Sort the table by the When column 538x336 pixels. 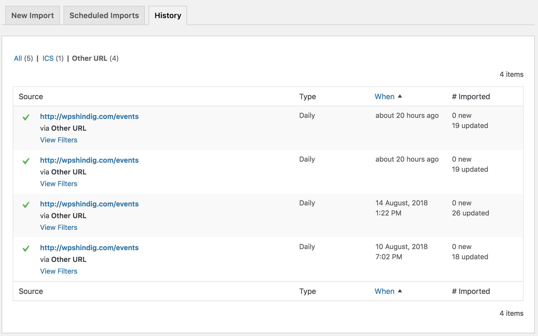(x=384, y=96)
